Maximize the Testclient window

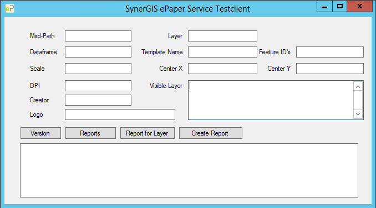[x=339, y=6]
